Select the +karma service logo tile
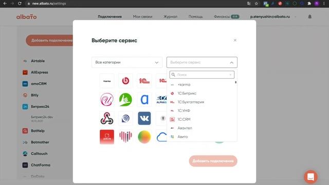The image size is (329, 185). [107, 81]
